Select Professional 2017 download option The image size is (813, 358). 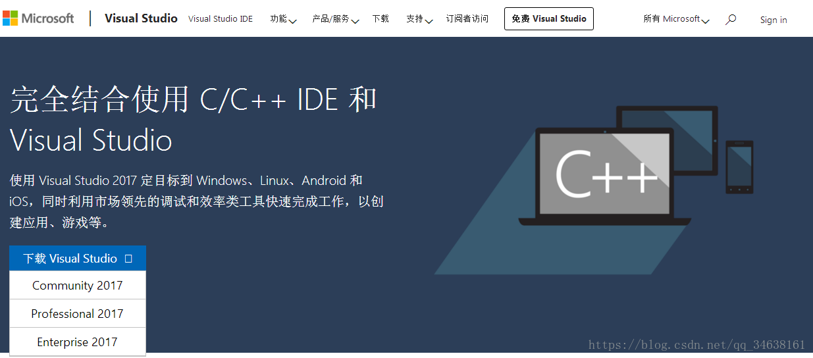(78, 314)
